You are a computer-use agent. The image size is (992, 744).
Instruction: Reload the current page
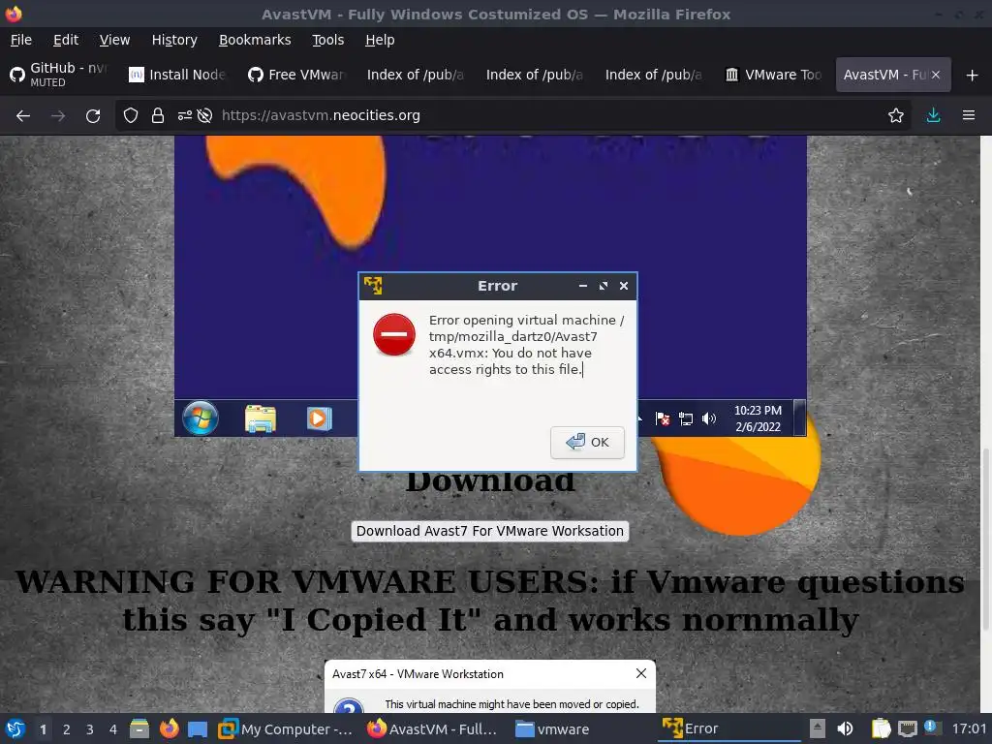tap(93, 116)
